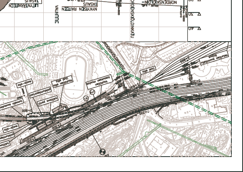Click the elevation triangle marked 40
This screenshot has height=172, width=243.
(199, 28)
